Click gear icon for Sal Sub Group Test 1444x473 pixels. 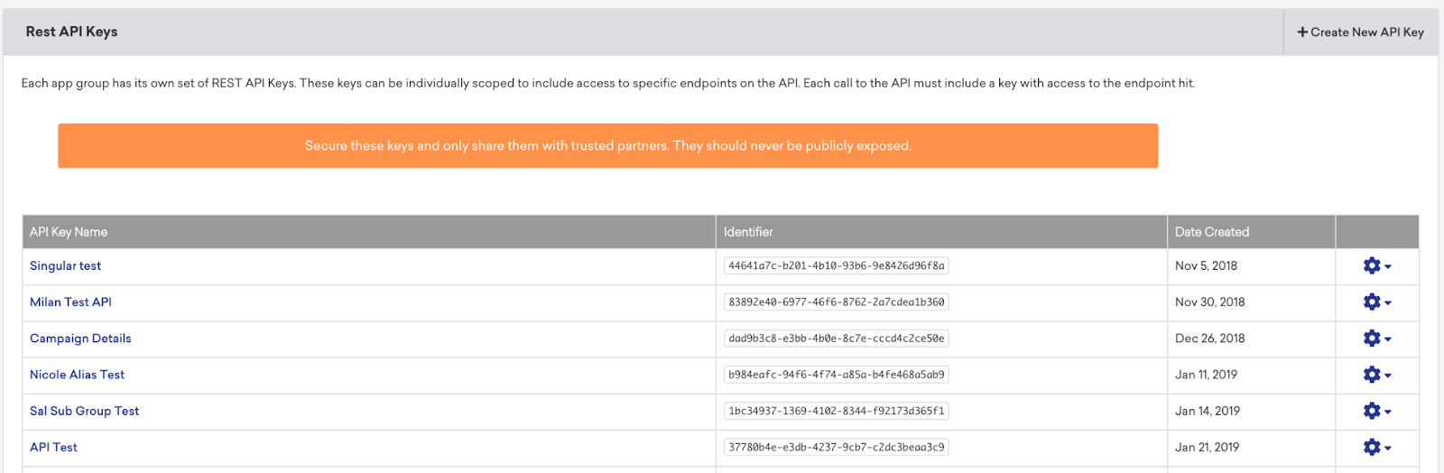tap(1376, 411)
